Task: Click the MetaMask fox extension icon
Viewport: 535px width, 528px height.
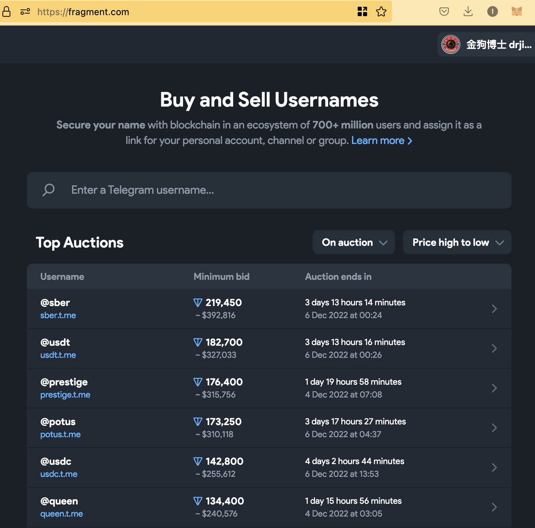Action: coord(516,12)
